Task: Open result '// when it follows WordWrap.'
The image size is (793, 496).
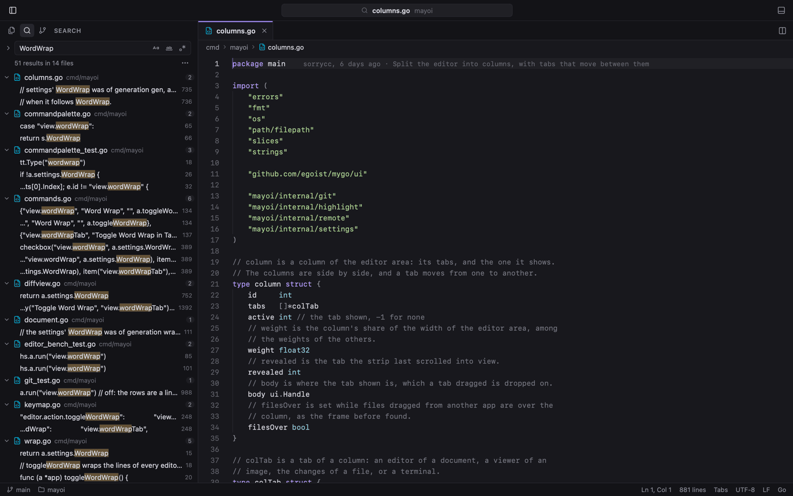Action: [x=99, y=102]
